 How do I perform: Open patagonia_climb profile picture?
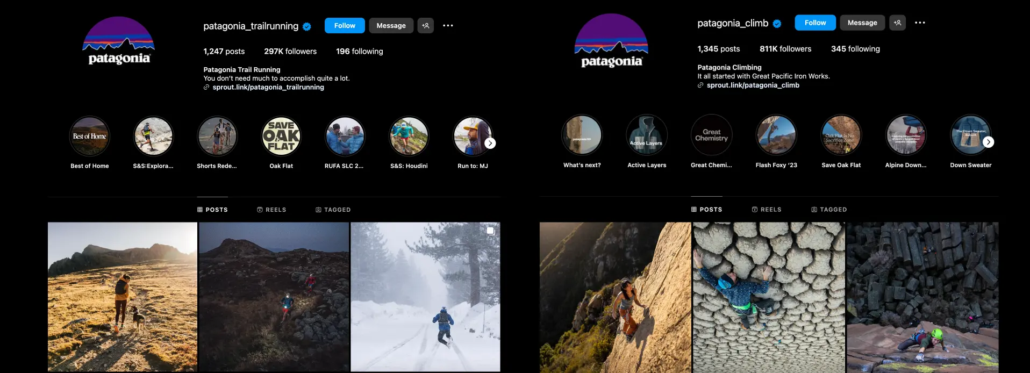[x=611, y=41]
